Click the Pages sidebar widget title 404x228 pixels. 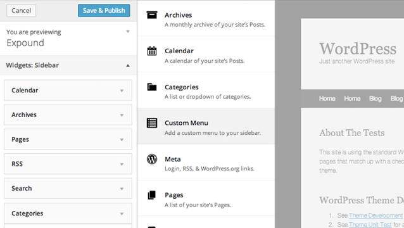(x=20, y=139)
